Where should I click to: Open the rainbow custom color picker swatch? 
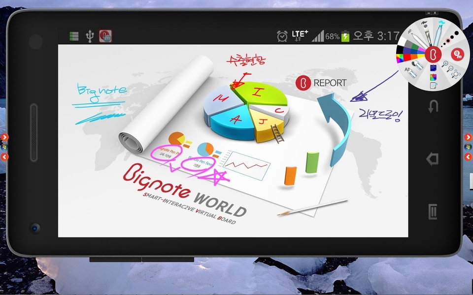pyautogui.click(x=400, y=59)
